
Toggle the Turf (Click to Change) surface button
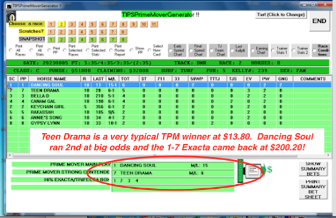[x=281, y=14]
